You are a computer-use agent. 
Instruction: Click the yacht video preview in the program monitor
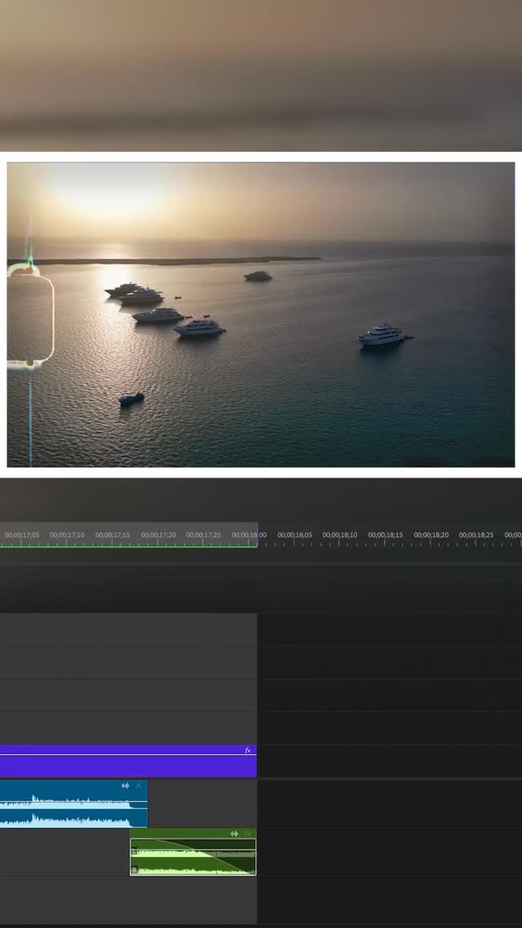pos(261,315)
